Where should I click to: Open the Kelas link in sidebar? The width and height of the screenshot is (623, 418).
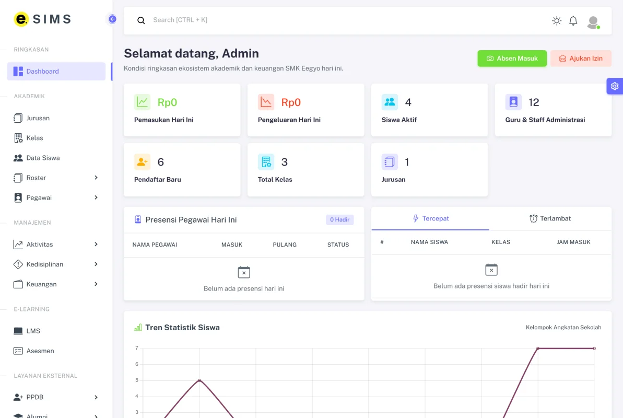56,138
